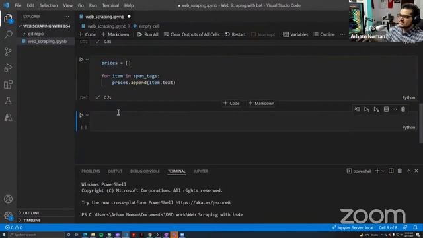Viewport: 423px width, 238px height.
Task: Open the Edit menu
Action: [x=30, y=5]
